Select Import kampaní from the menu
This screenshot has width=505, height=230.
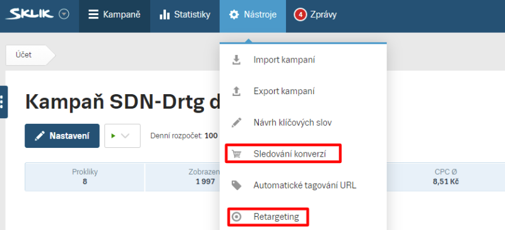coord(303,60)
